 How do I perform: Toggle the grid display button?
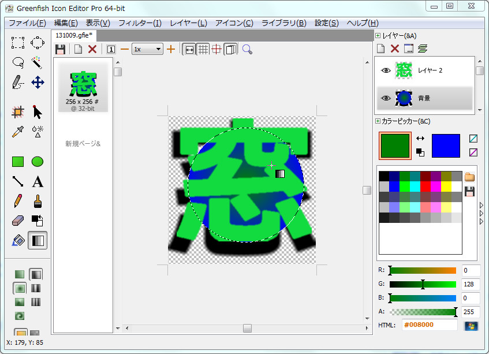[x=203, y=49]
